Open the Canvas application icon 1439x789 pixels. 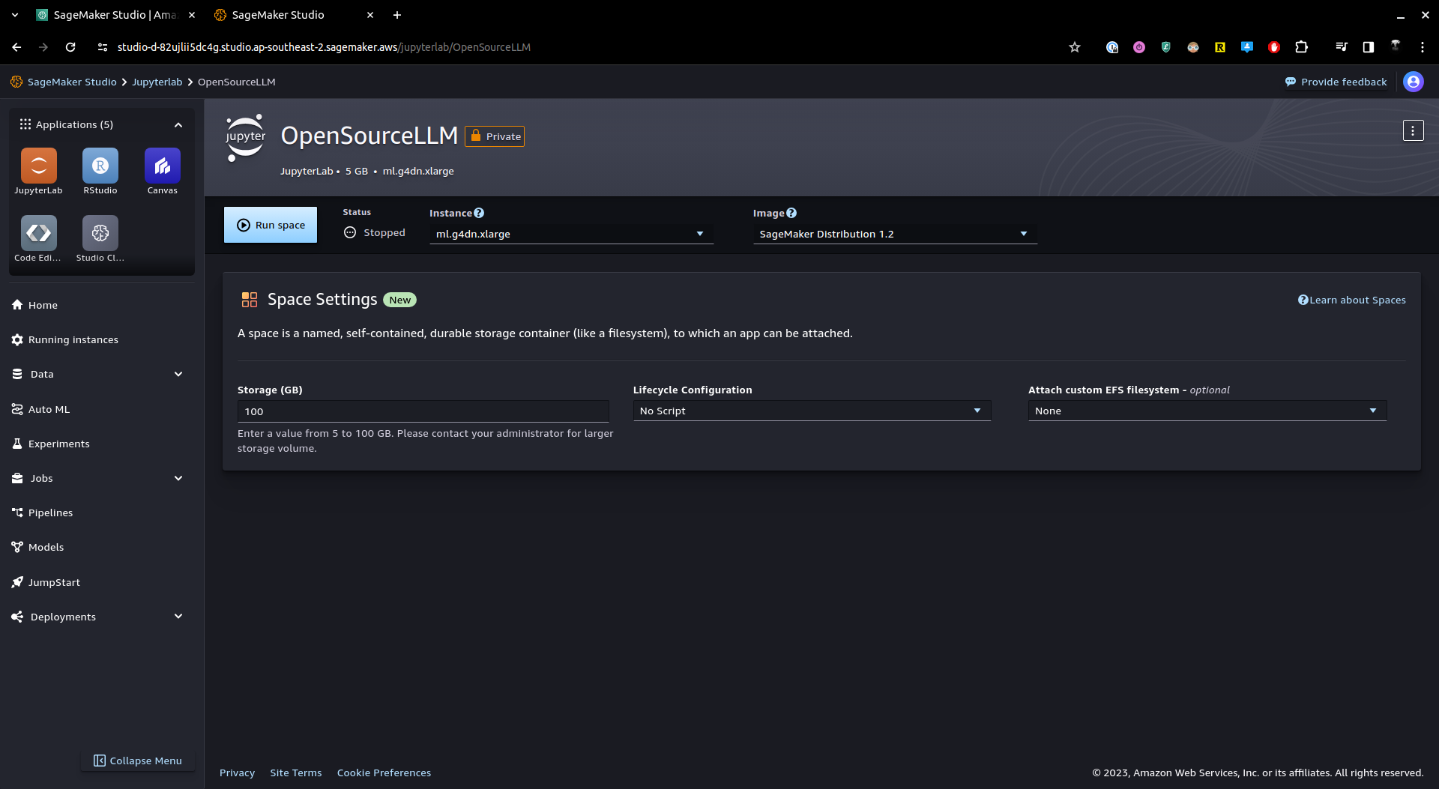[162, 166]
